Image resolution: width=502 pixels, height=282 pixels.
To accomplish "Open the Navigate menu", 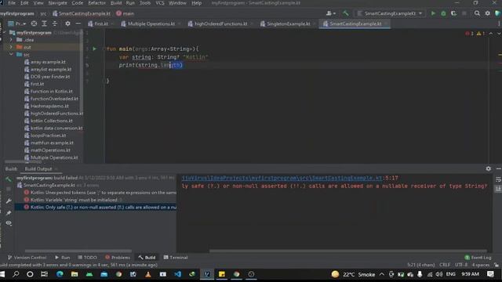I will tap(57, 3).
